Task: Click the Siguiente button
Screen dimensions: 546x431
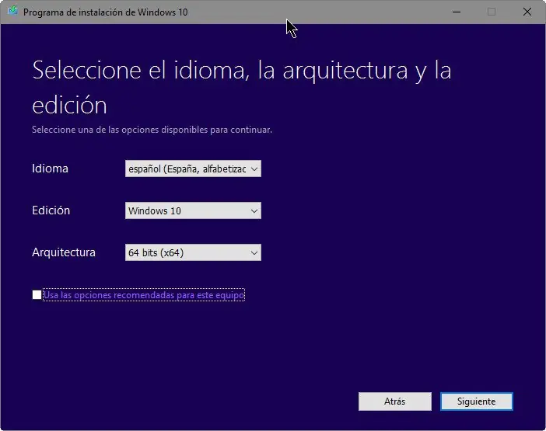Action: (476, 401)
